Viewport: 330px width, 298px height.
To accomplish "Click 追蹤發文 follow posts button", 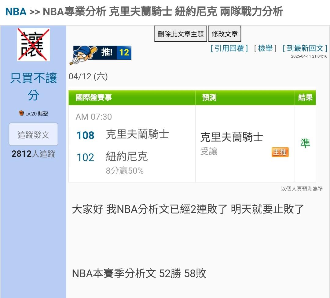I will coord(33,134).
